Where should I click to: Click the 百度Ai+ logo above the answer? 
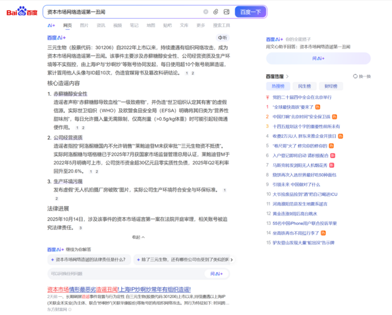click(x=57, y=38)
